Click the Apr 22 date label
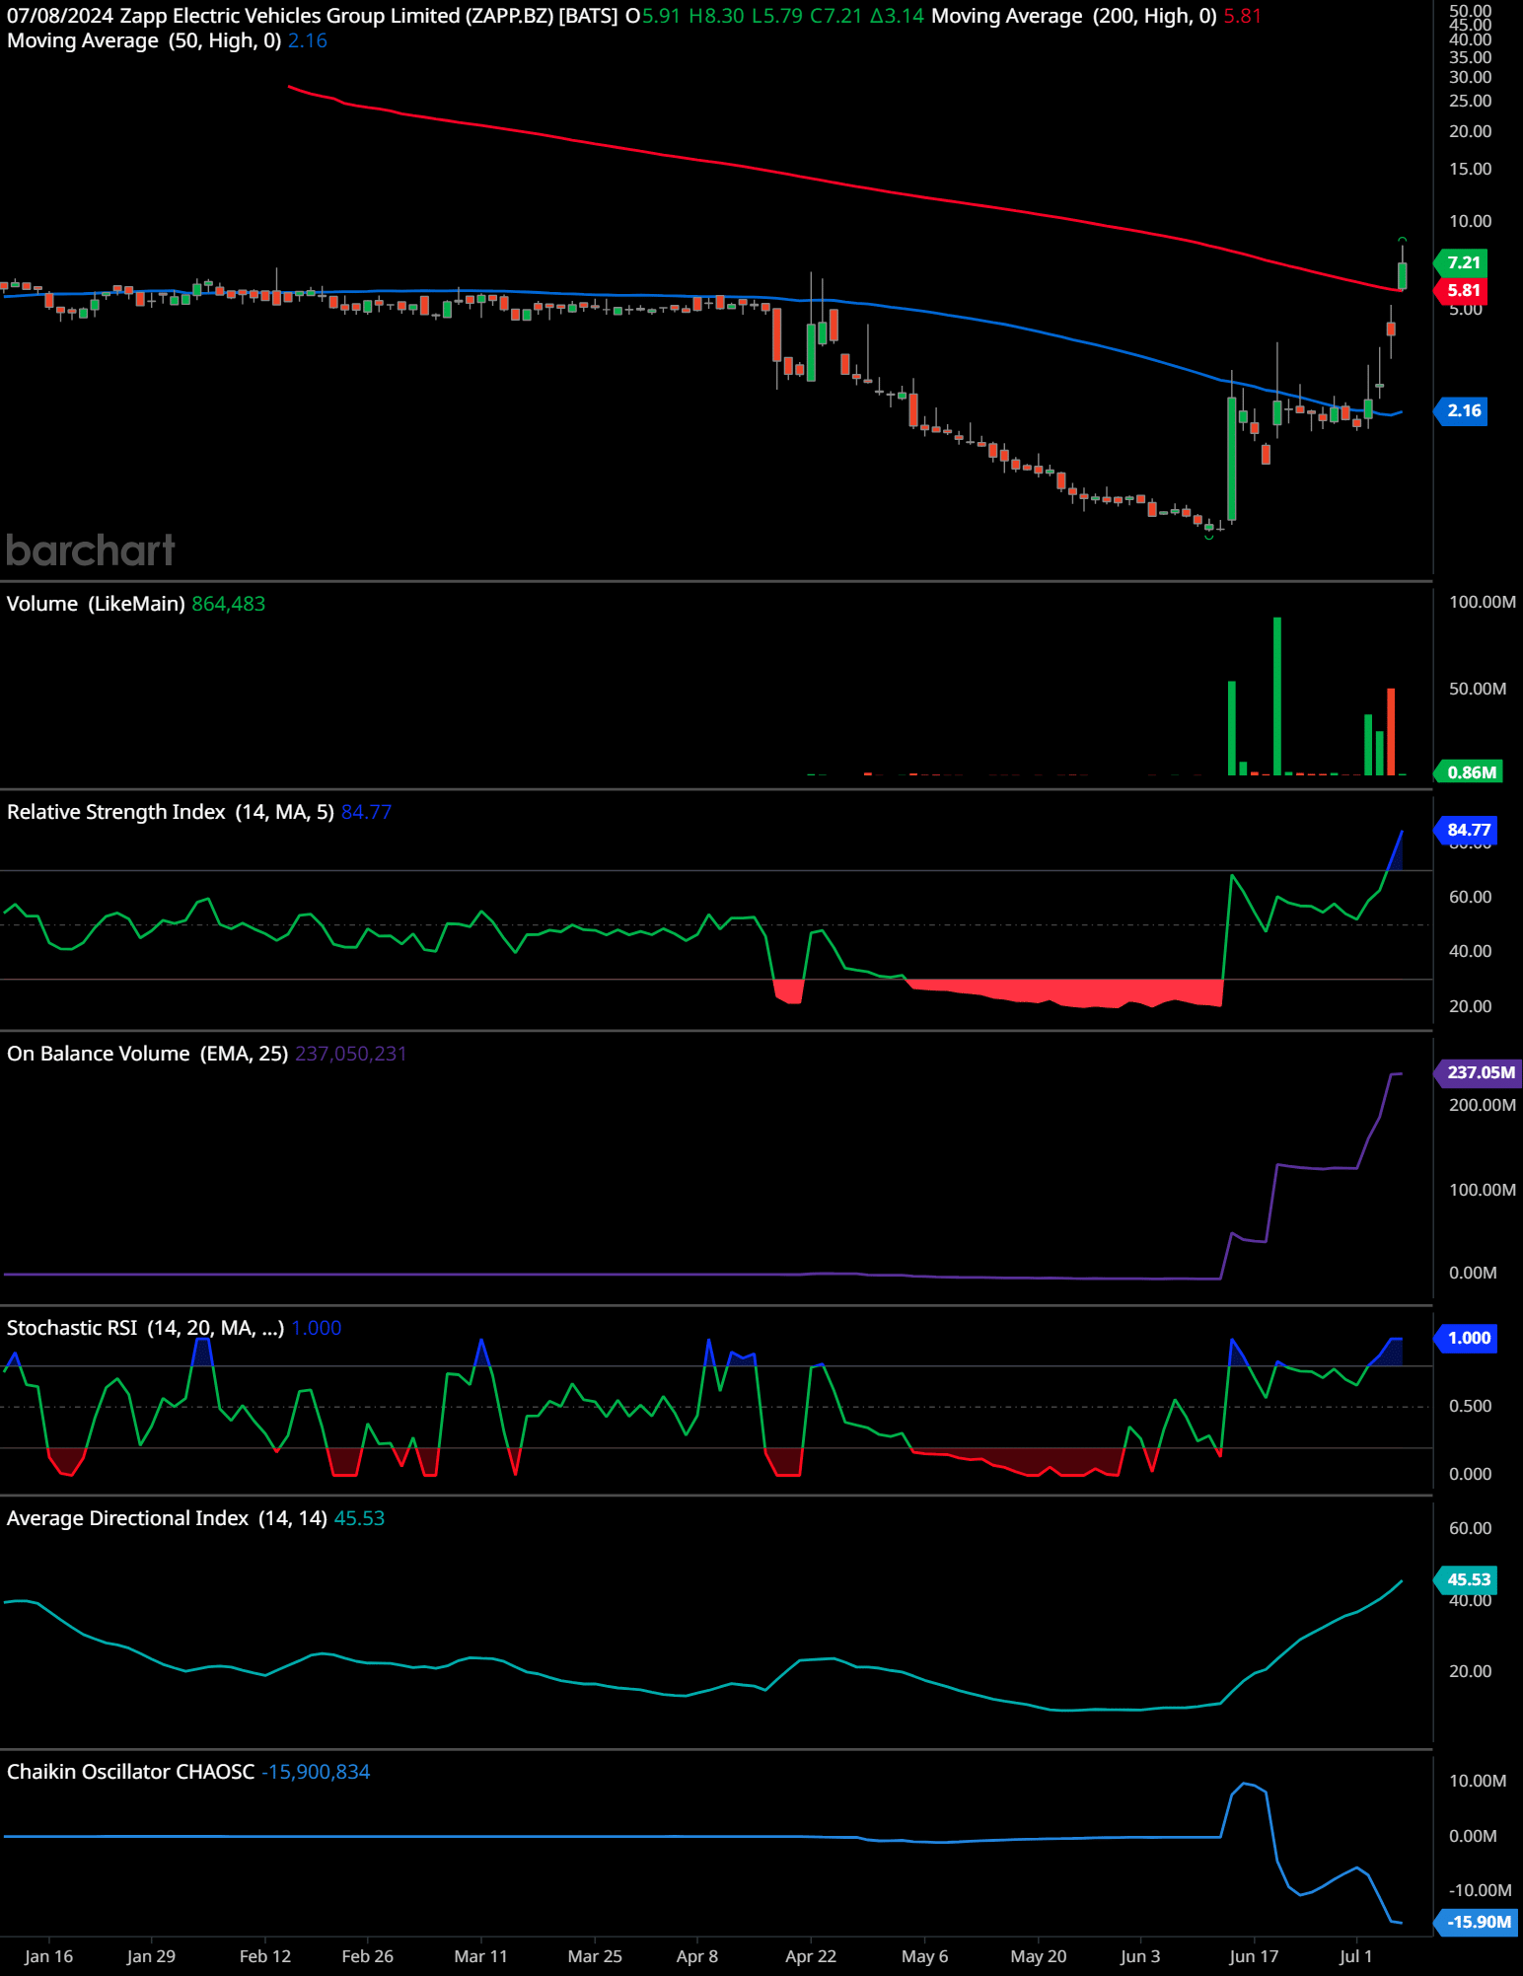This screenshot has height=1976, width=1523. [811, 1956]
